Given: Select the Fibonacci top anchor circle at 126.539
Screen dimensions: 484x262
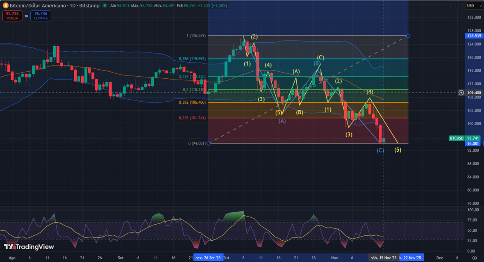Looking at the screenshot, I should pos(408,36).
